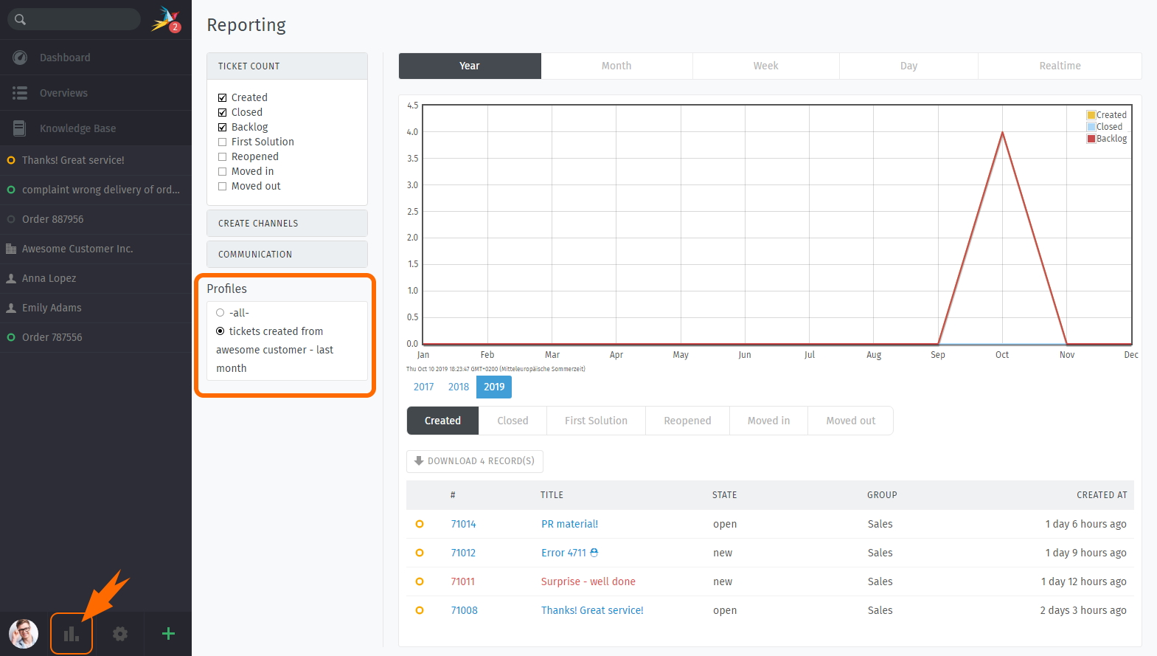Click status circle of ticket 71012
Image resolution: width=1157 pixels, height=656 pixels.
tap(420, 553)
